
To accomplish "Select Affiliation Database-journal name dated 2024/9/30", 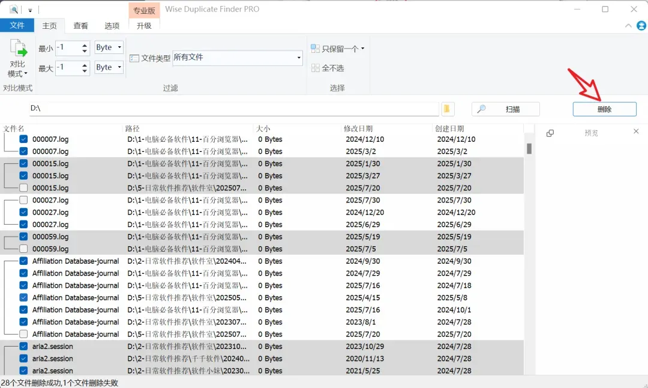I will (x=76, y=261).
